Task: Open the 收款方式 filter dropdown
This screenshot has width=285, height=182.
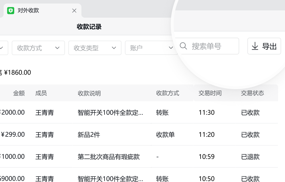Action: (38, 48)
